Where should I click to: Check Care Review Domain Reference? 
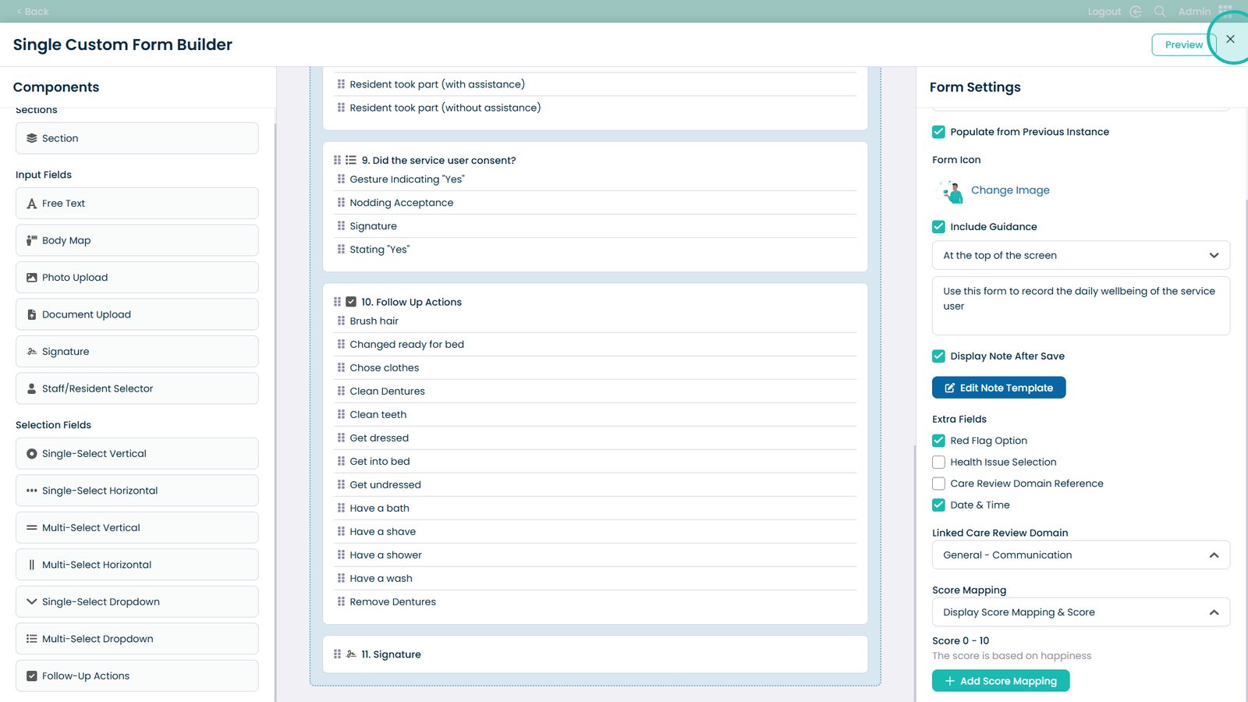click(938, 484)
